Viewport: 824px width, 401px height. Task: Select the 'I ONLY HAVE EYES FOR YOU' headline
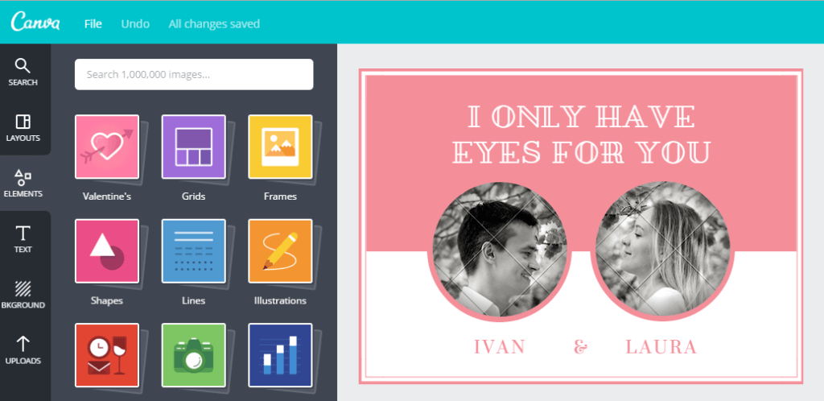coord(581,134)
